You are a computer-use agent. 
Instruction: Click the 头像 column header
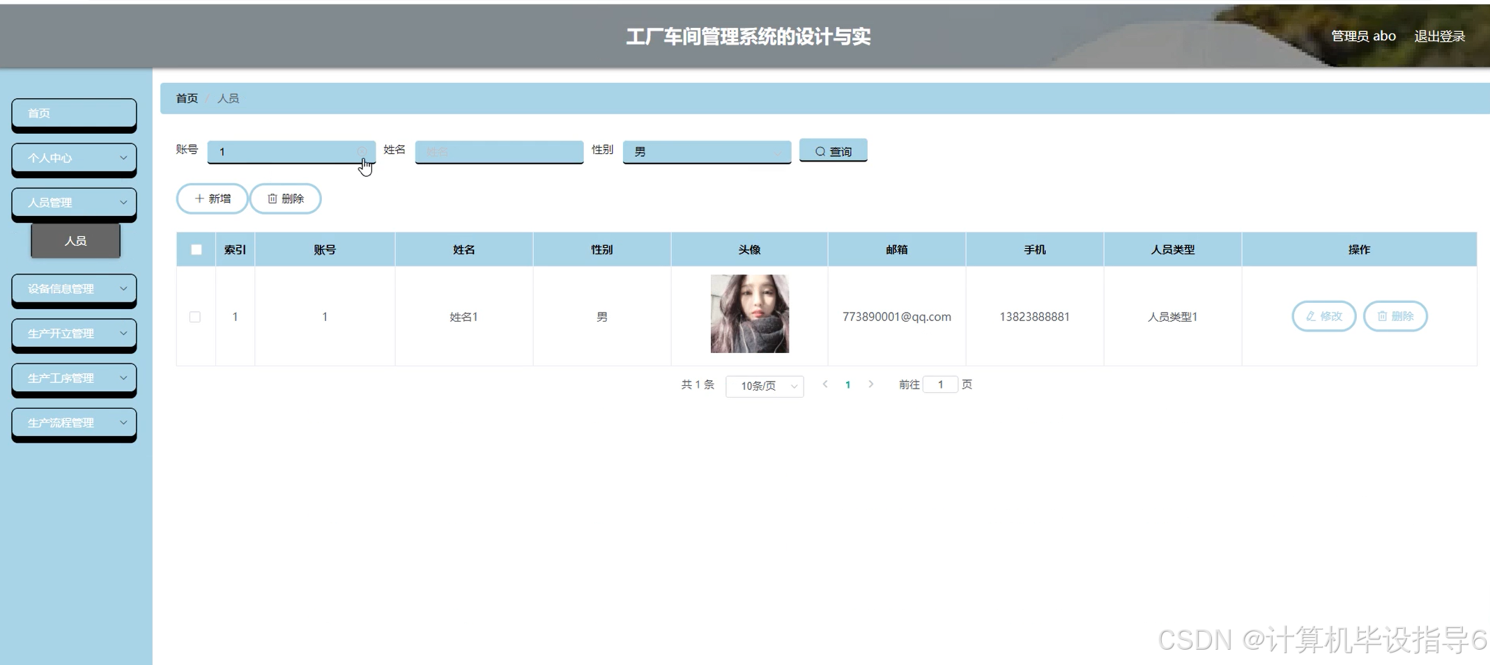(749, 249)
